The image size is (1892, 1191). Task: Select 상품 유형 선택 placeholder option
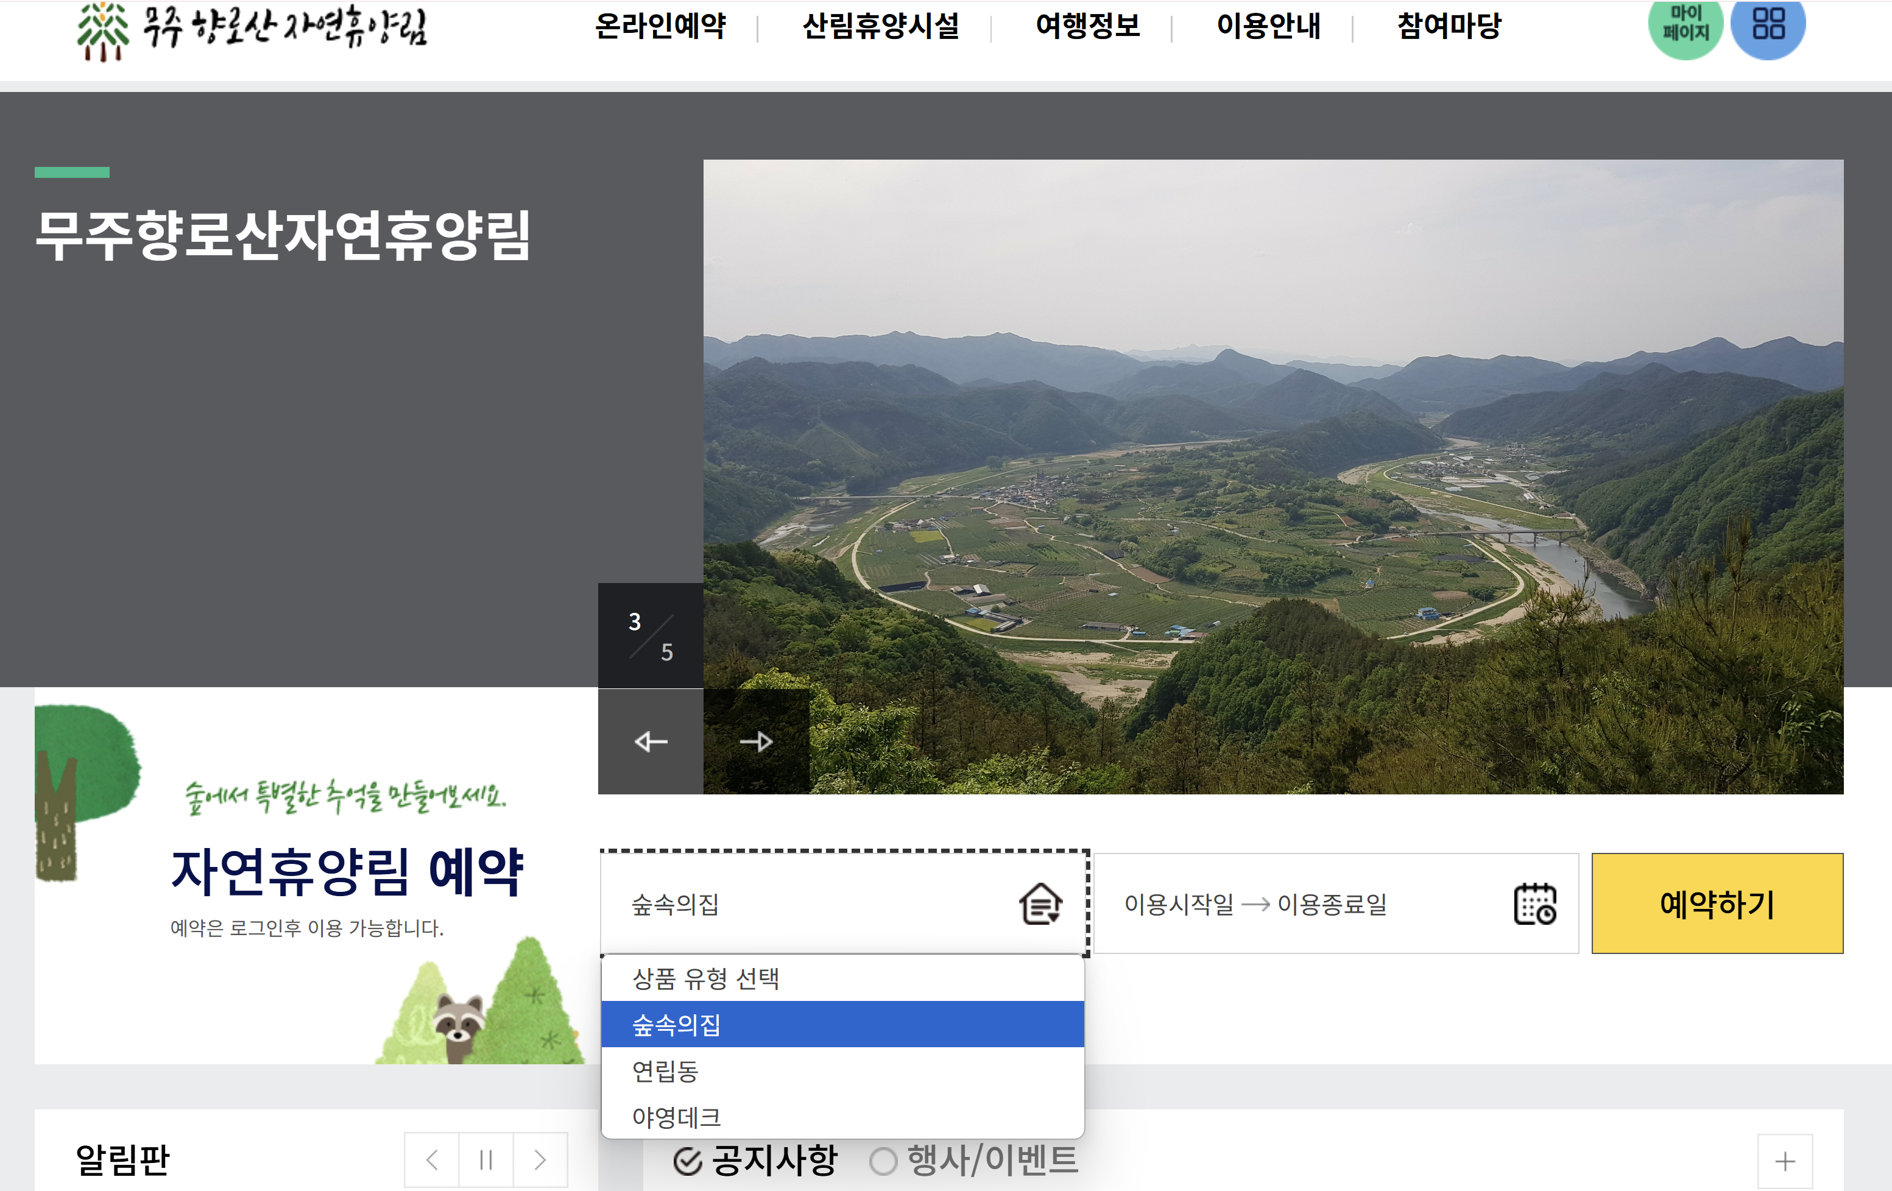(705, 979)
